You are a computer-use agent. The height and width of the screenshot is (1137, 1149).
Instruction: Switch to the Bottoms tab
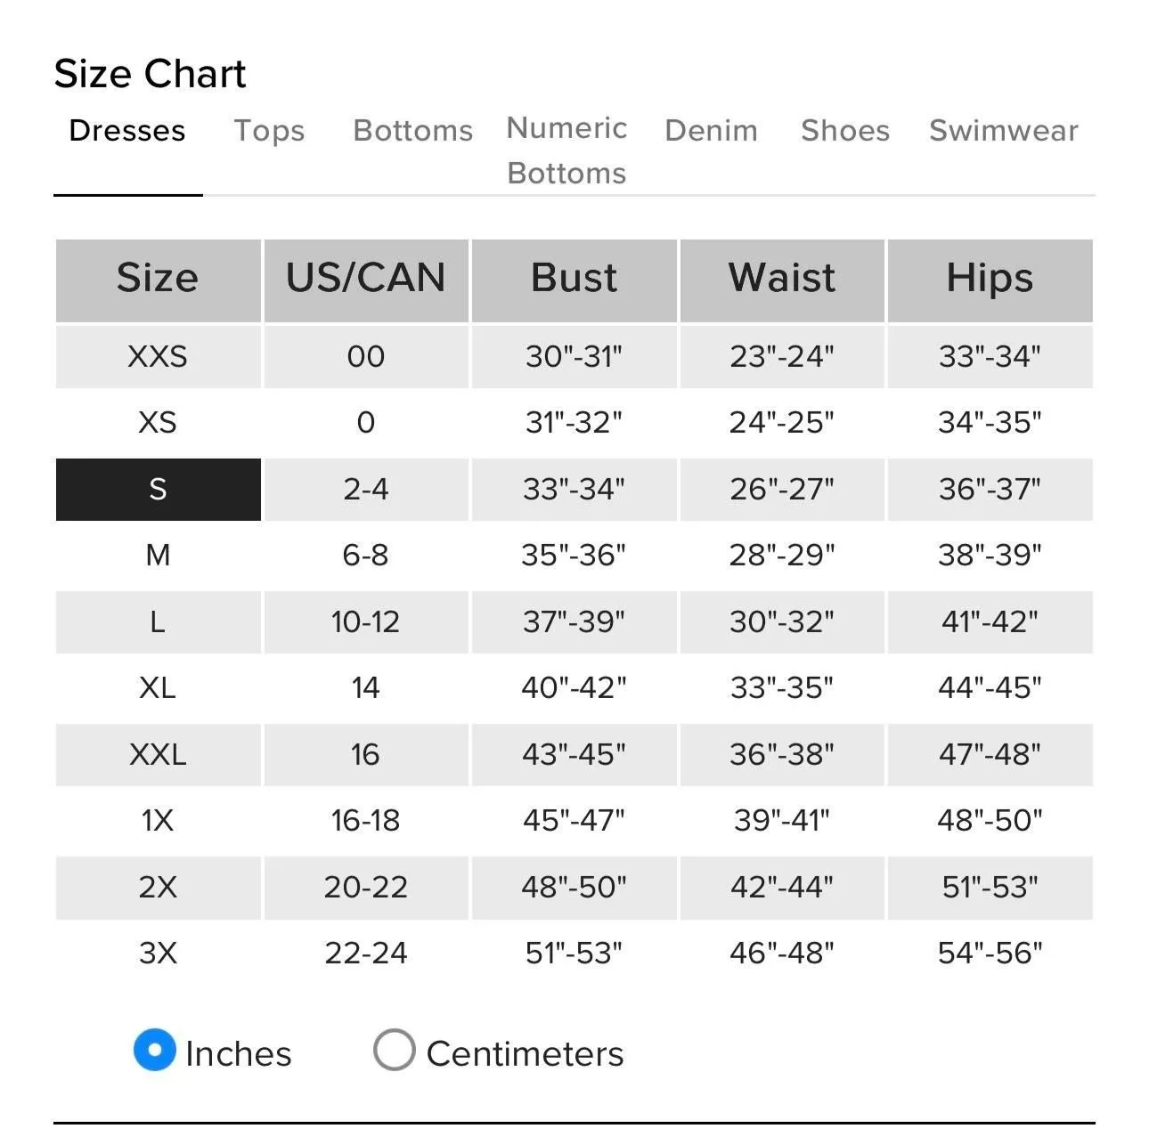coord(412,131)
